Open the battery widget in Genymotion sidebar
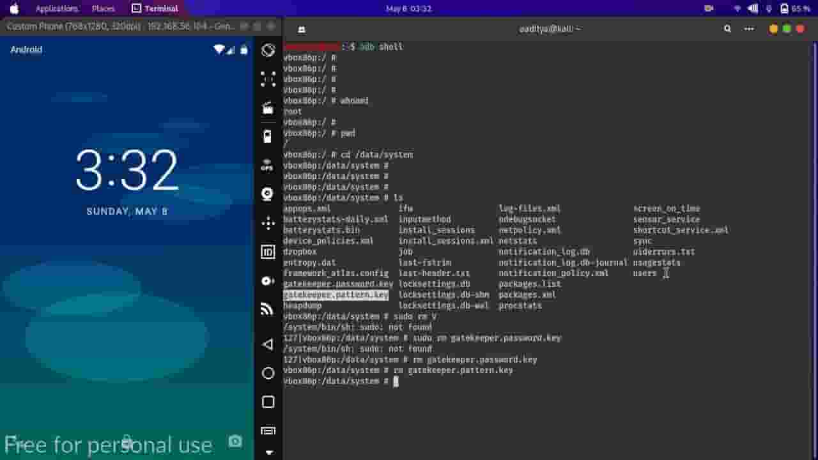The width and height of the screenshot is (818, 460). pyautogui.click(x=268, y=136)
